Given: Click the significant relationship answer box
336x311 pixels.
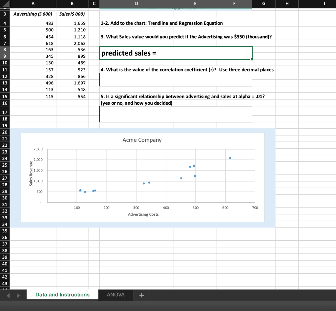Looking at the screenshot, I should tap(176, 114).
